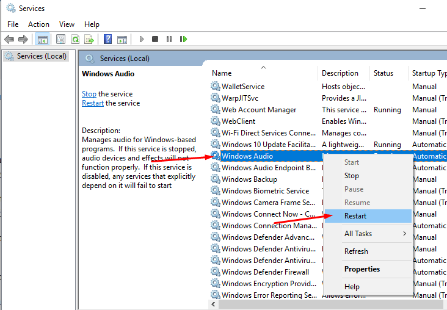The height and width of the screenshot is (310, 447).
Task: Sort list by Status column header
Action: 383,73
